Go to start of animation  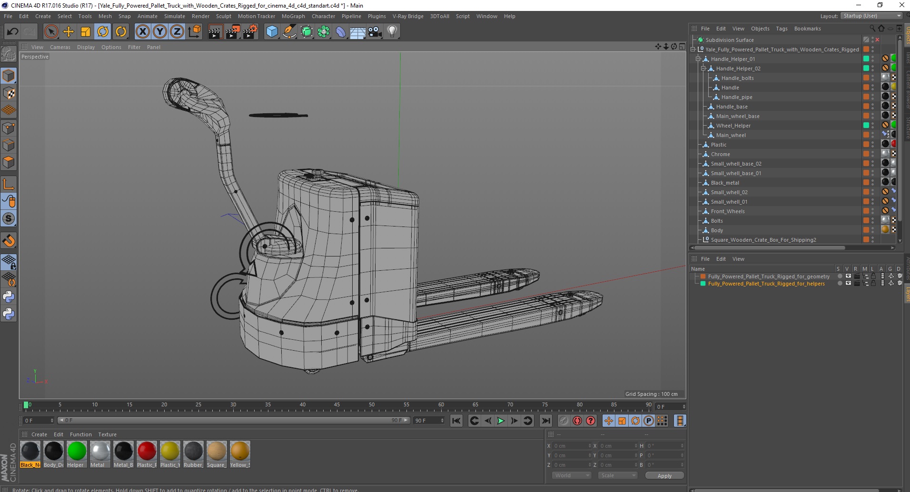(456, 421)
